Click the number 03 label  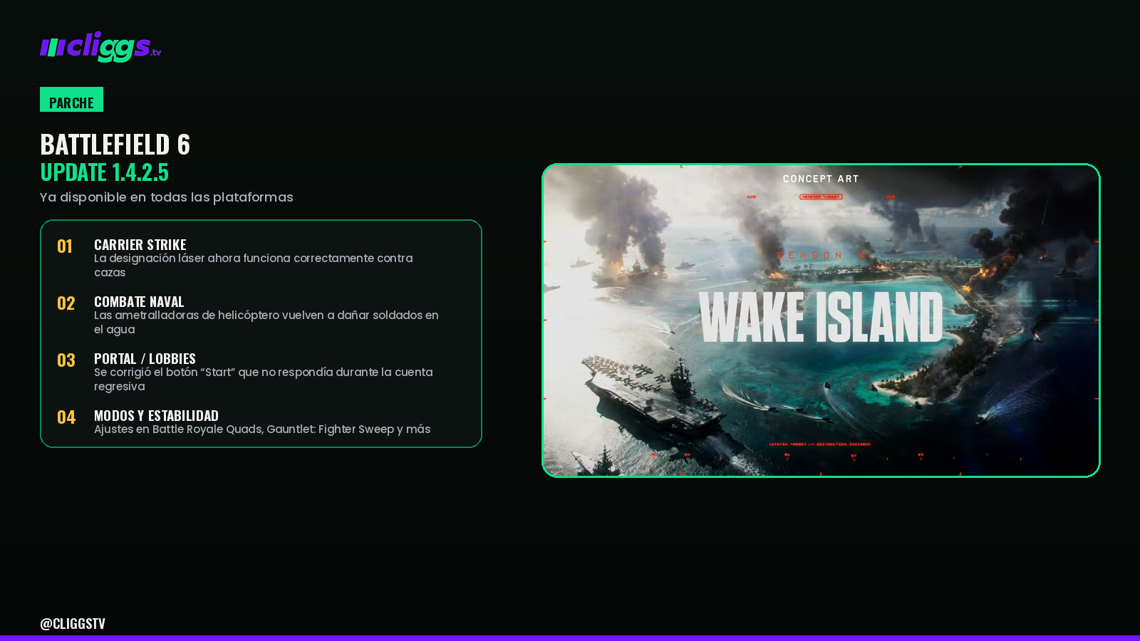(66, 360)
